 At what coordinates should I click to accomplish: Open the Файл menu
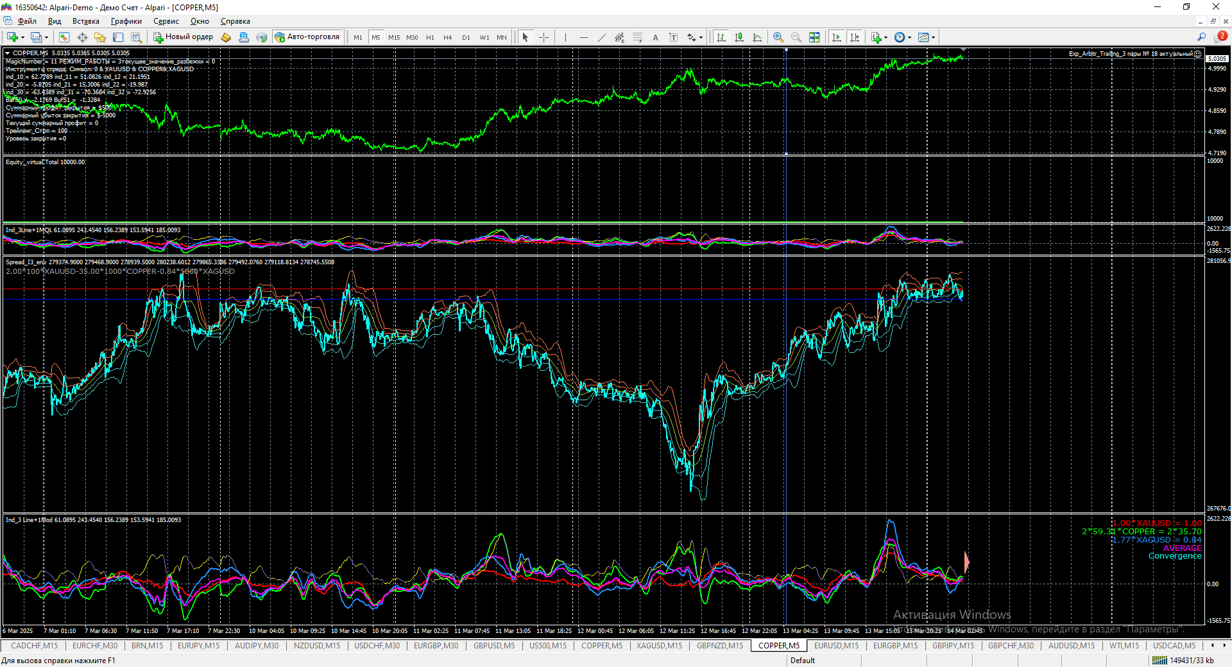click(x=27, y=21)
